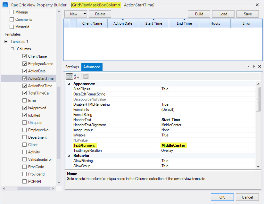Select the Action Date column header

123,23
